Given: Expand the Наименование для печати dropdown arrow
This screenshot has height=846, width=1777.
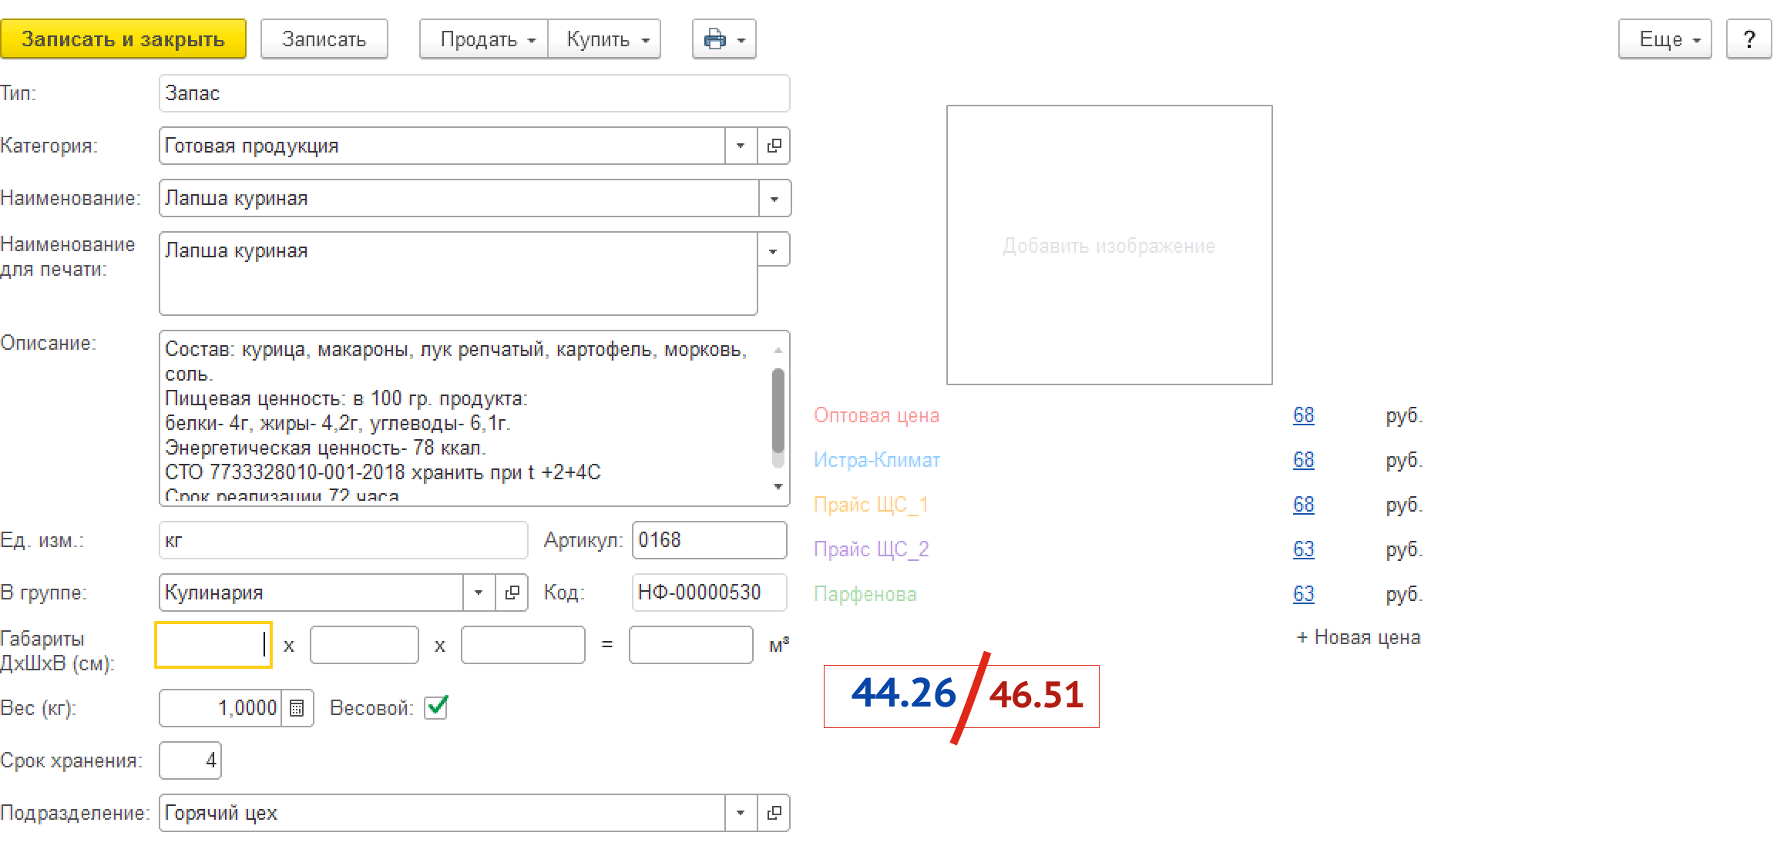Looking at the screenshot, I should pos(773,250).
